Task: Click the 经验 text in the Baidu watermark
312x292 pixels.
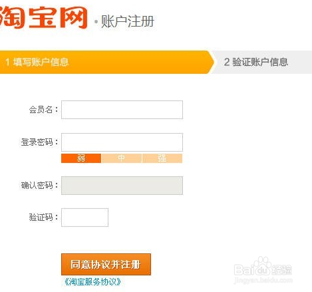Action: pos(282,270)
